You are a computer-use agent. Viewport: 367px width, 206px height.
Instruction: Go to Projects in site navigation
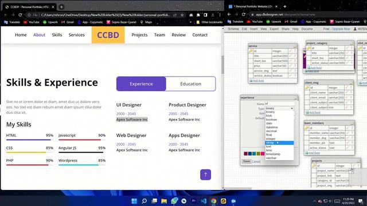(x=139, y=35)
